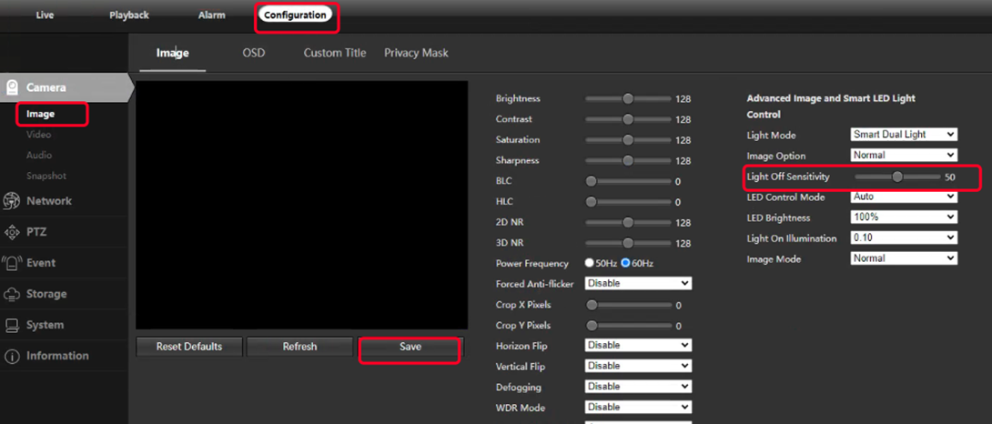Click the PTZ crosshair icon
Viewport: 992px width, 424px height.
(12, 232)
